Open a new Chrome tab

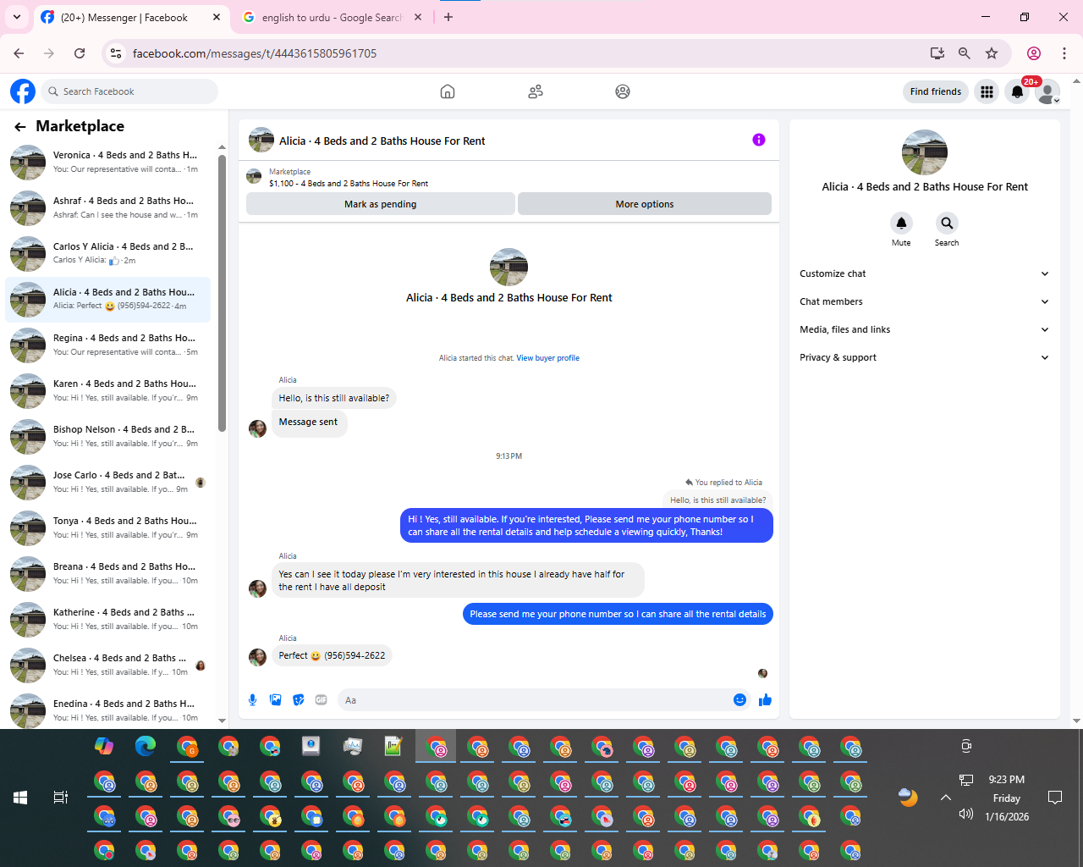(x=448, y=17)
